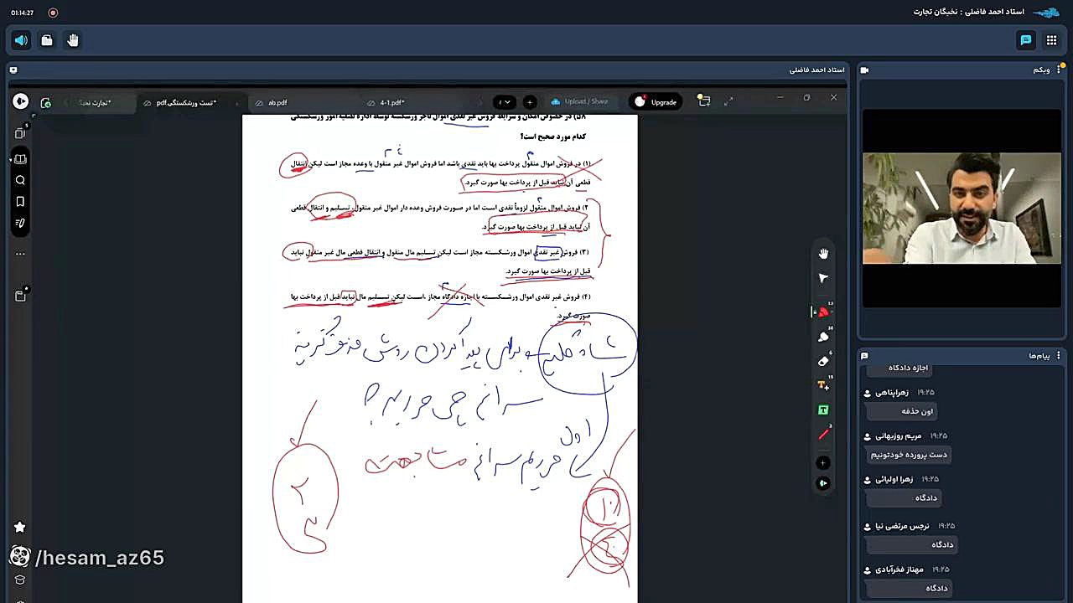
Task: Show more sidebar options
Action: click(20, 254)
